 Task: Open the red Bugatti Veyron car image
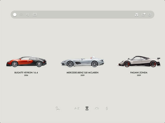point(27,62)
